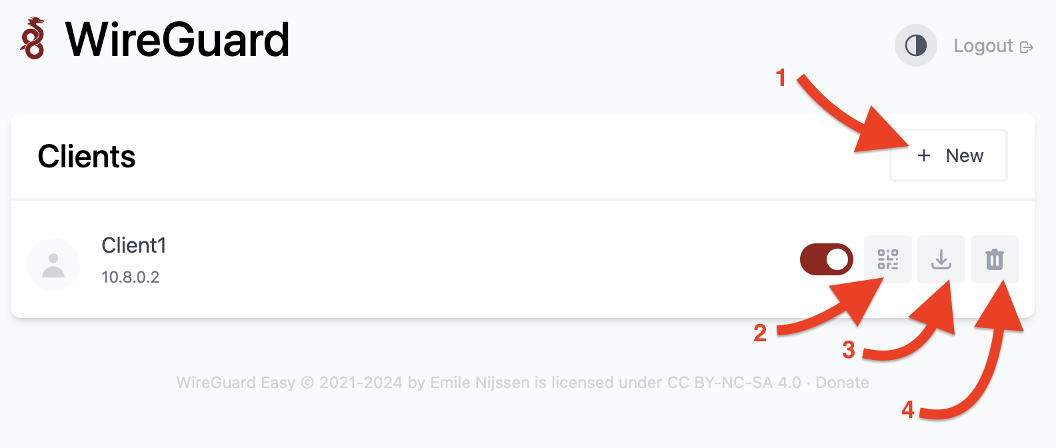Click the WireGuard dragon logo
This screenshot has height=448, width=1056.
coord(33,39)
